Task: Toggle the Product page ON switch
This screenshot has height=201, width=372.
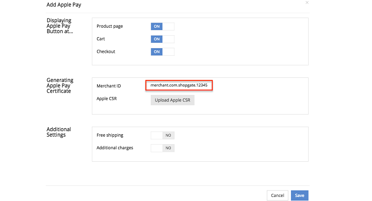Action: (162, 26)
